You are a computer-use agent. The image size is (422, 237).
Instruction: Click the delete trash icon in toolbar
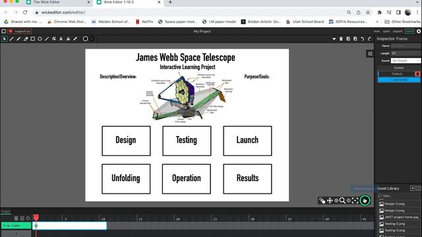(x=341, y=39)
